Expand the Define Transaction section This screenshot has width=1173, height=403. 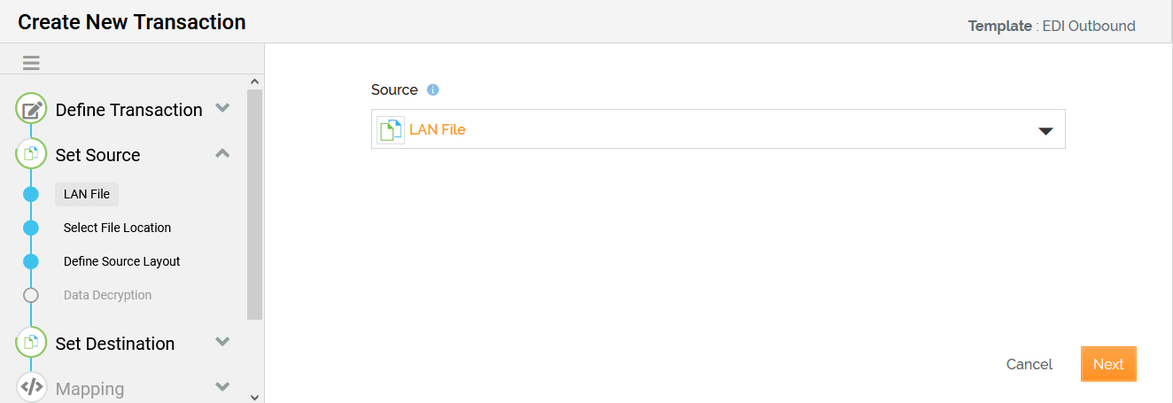click(222, 108)
